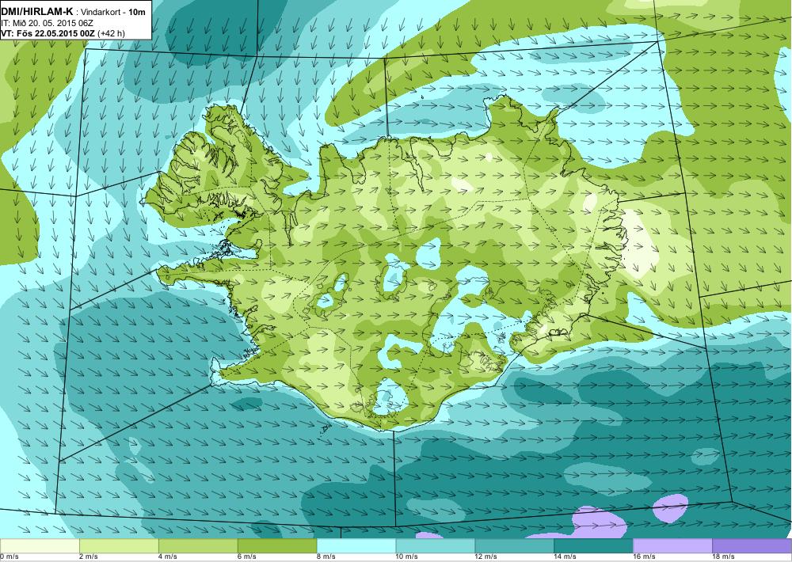Click the 'DMI/HIRLAM-K : Vindarkort - 10m' title text

point(73,12)
